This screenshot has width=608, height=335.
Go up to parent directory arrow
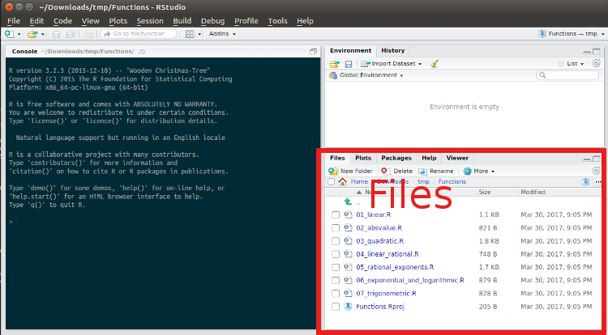point(348,202)
